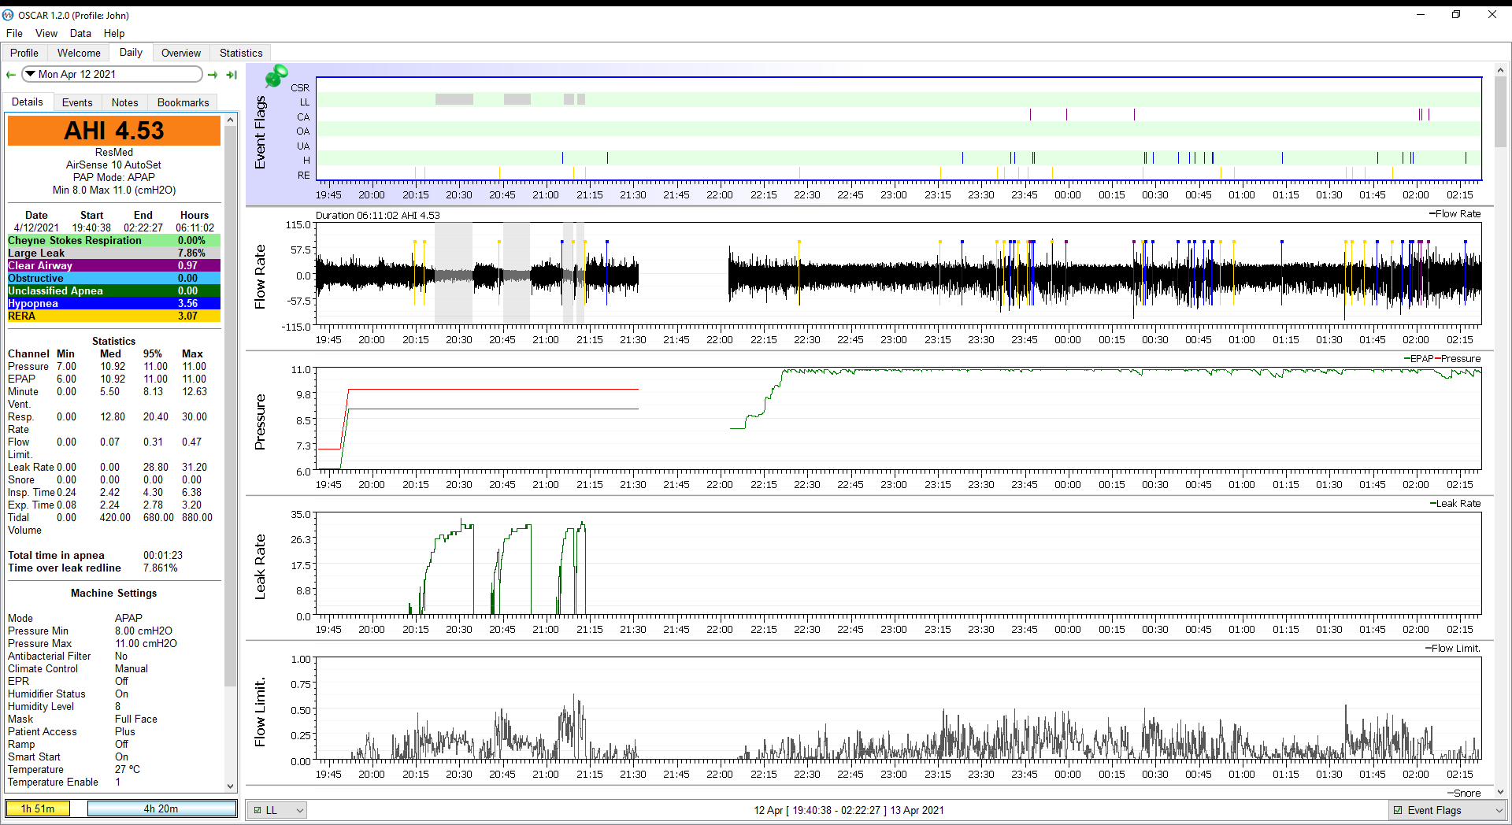Jump to the last recorded day with the arrow-and-bar icon
The image size is (1512, 825).
click(x=232, y=75)
